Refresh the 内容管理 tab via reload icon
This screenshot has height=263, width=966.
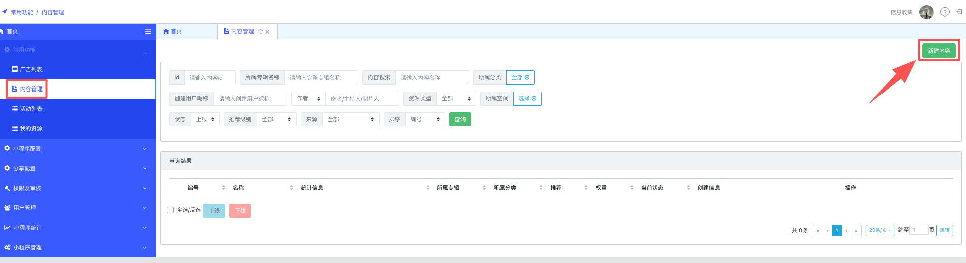coord(261,32)
